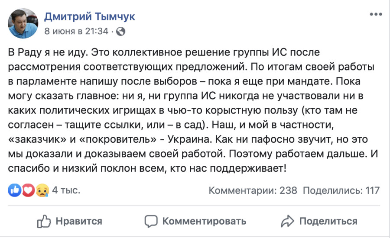Screen dimensions: 390x238
Task: Click Дмитрий Тымчук's profile picture
Action: [x=23, y=23]
